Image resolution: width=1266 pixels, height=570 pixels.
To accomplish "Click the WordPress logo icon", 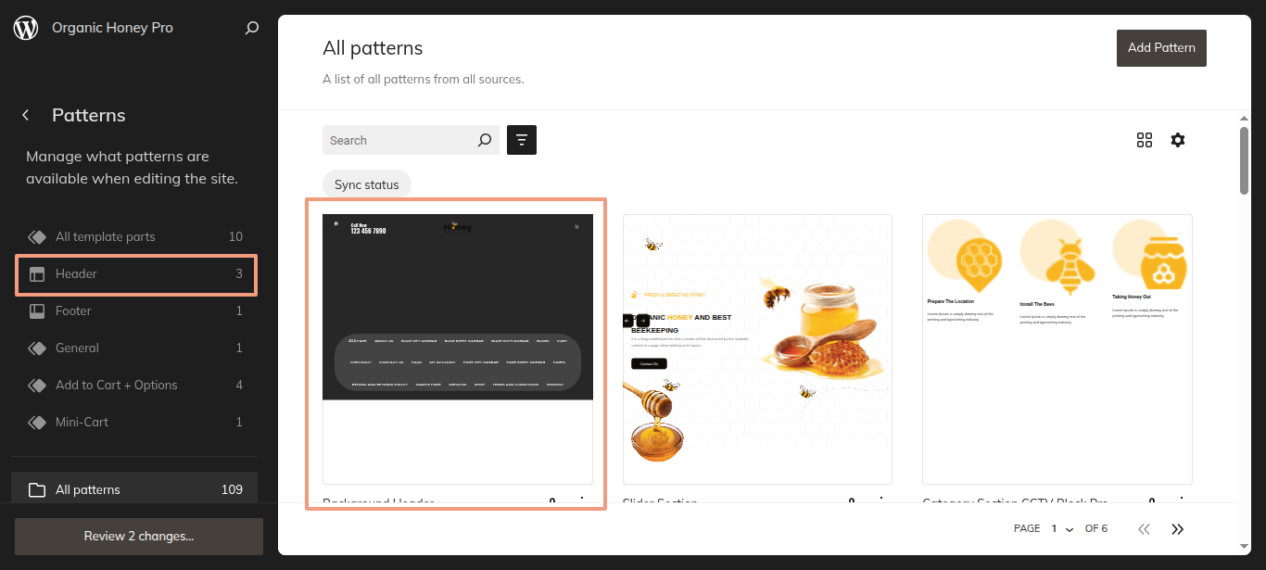I will (26, 28).
